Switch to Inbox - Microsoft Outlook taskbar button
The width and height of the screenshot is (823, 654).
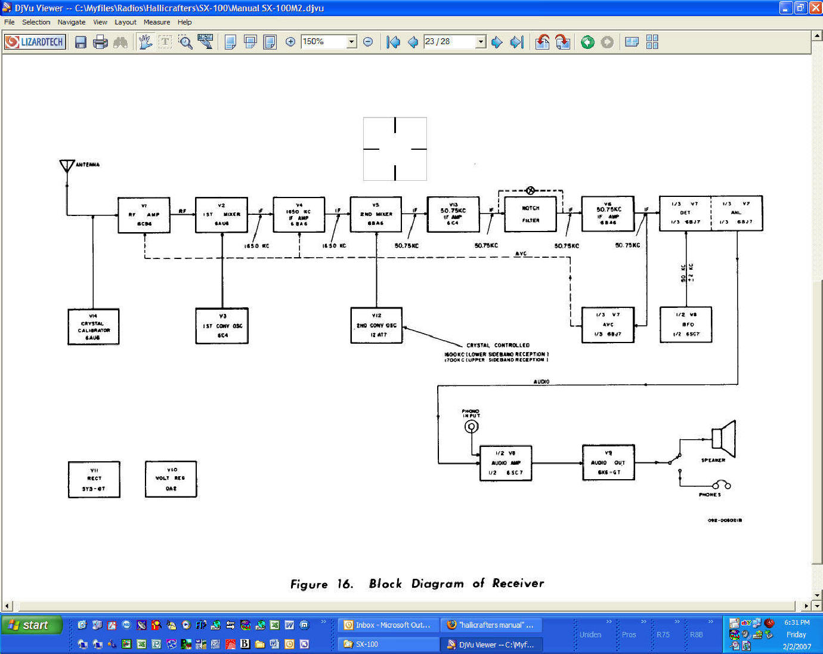point(388,625)
